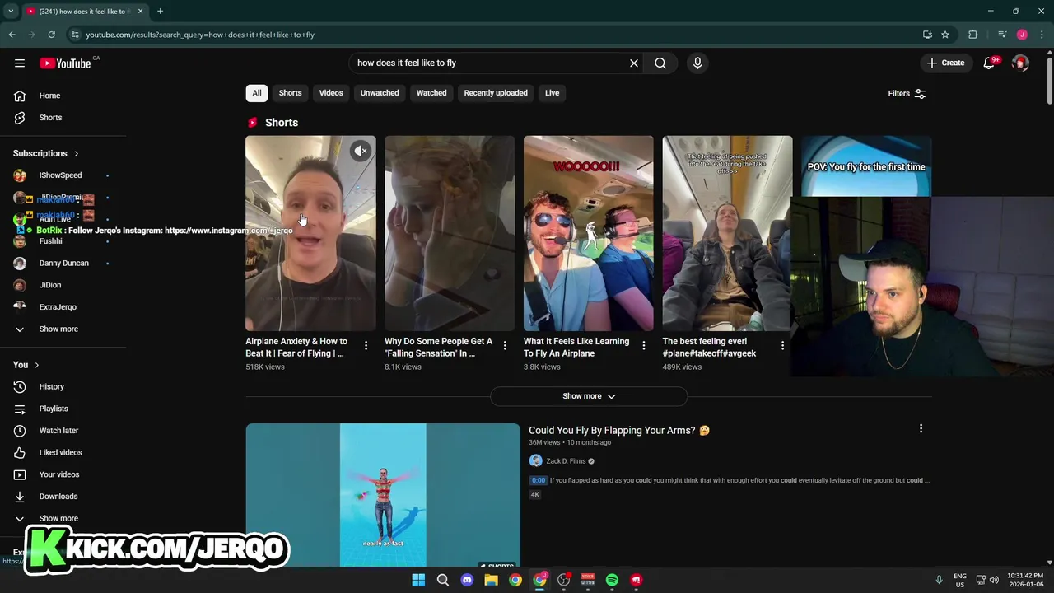Image resolution: width=1054 pixels, height=593 pixels.
Task: Play the Could You Fly video thumbnail
Action: point(383,494)
